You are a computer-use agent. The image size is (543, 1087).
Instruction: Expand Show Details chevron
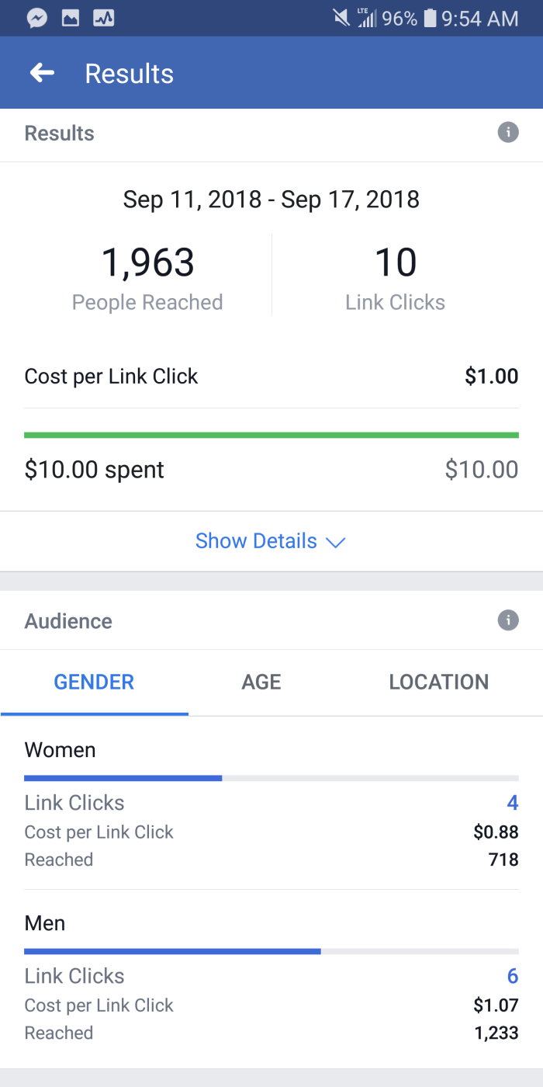point(335,542)
